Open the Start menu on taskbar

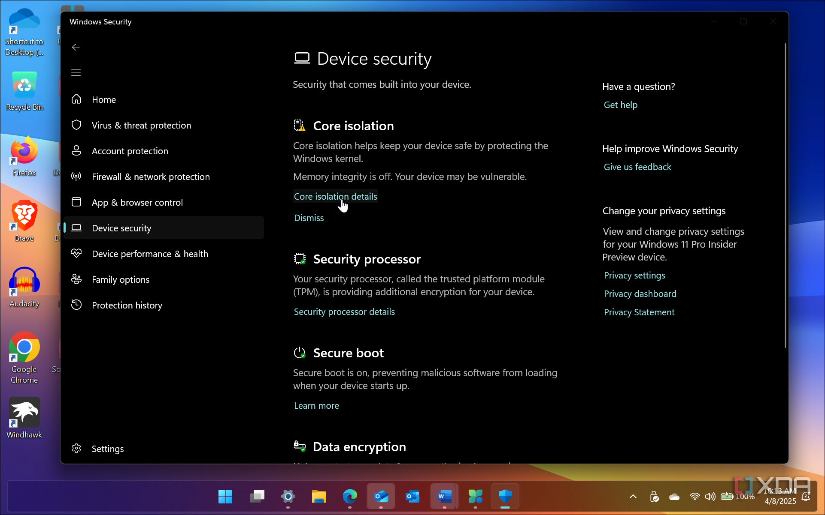[225, 497]
